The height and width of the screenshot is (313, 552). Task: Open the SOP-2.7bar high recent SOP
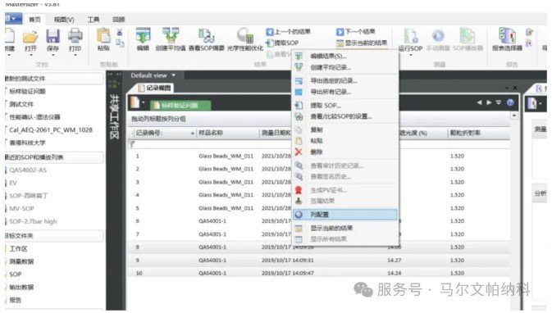33,221
